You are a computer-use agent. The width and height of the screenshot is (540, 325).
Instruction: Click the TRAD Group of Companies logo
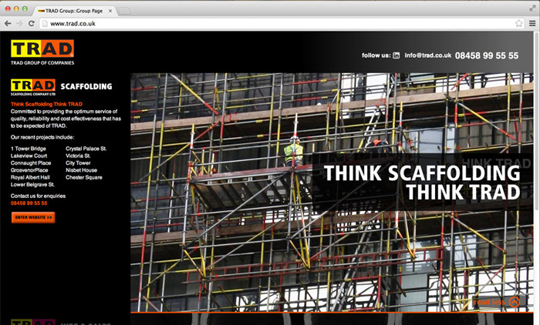tap(42, 52)
